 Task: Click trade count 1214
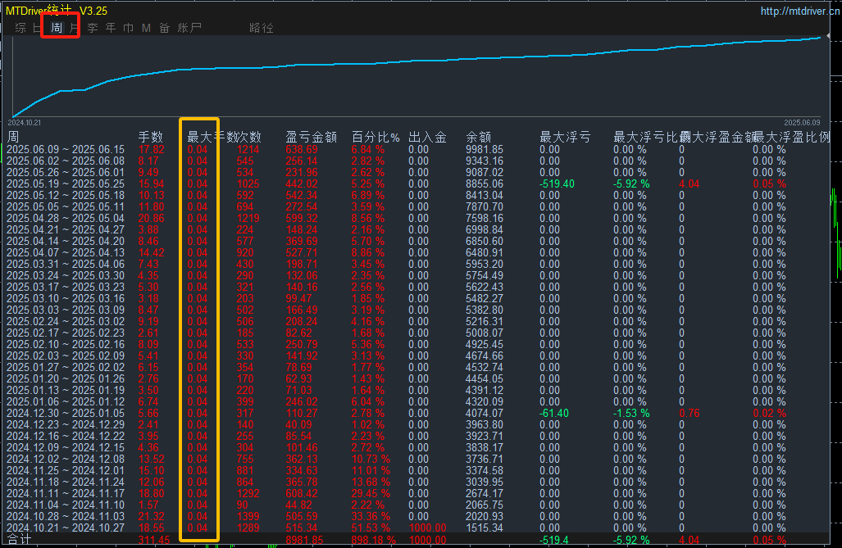(x=248, y=150)
